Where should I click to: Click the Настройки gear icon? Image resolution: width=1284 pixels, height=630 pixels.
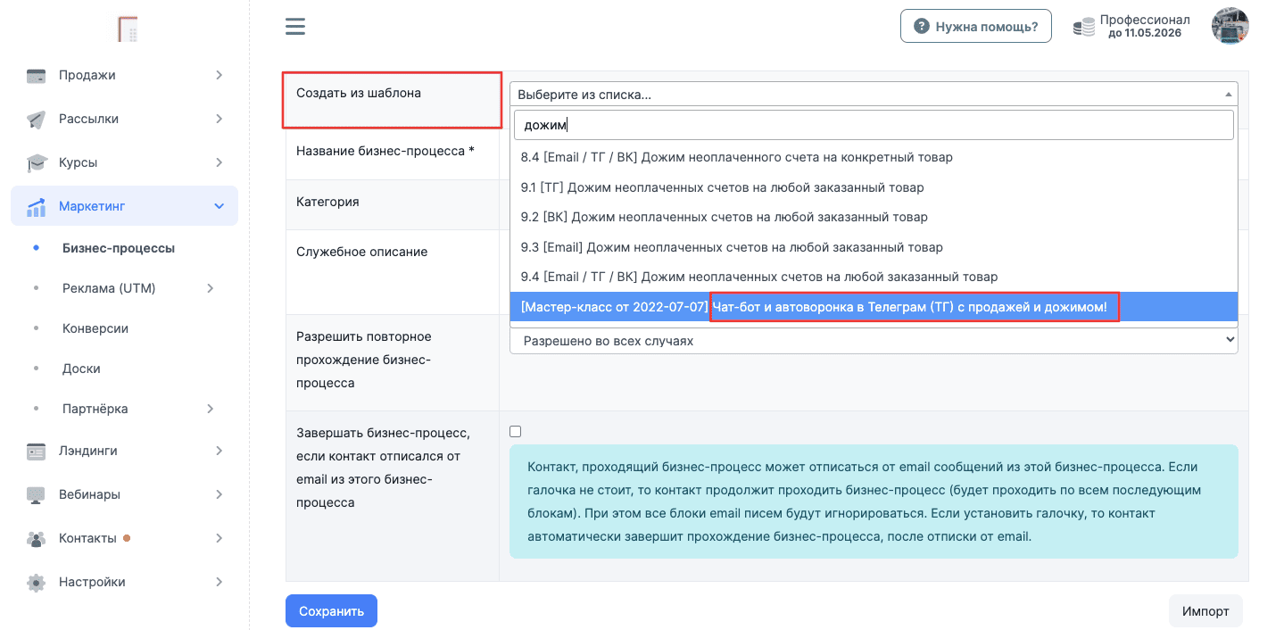[x=36, y=583]
